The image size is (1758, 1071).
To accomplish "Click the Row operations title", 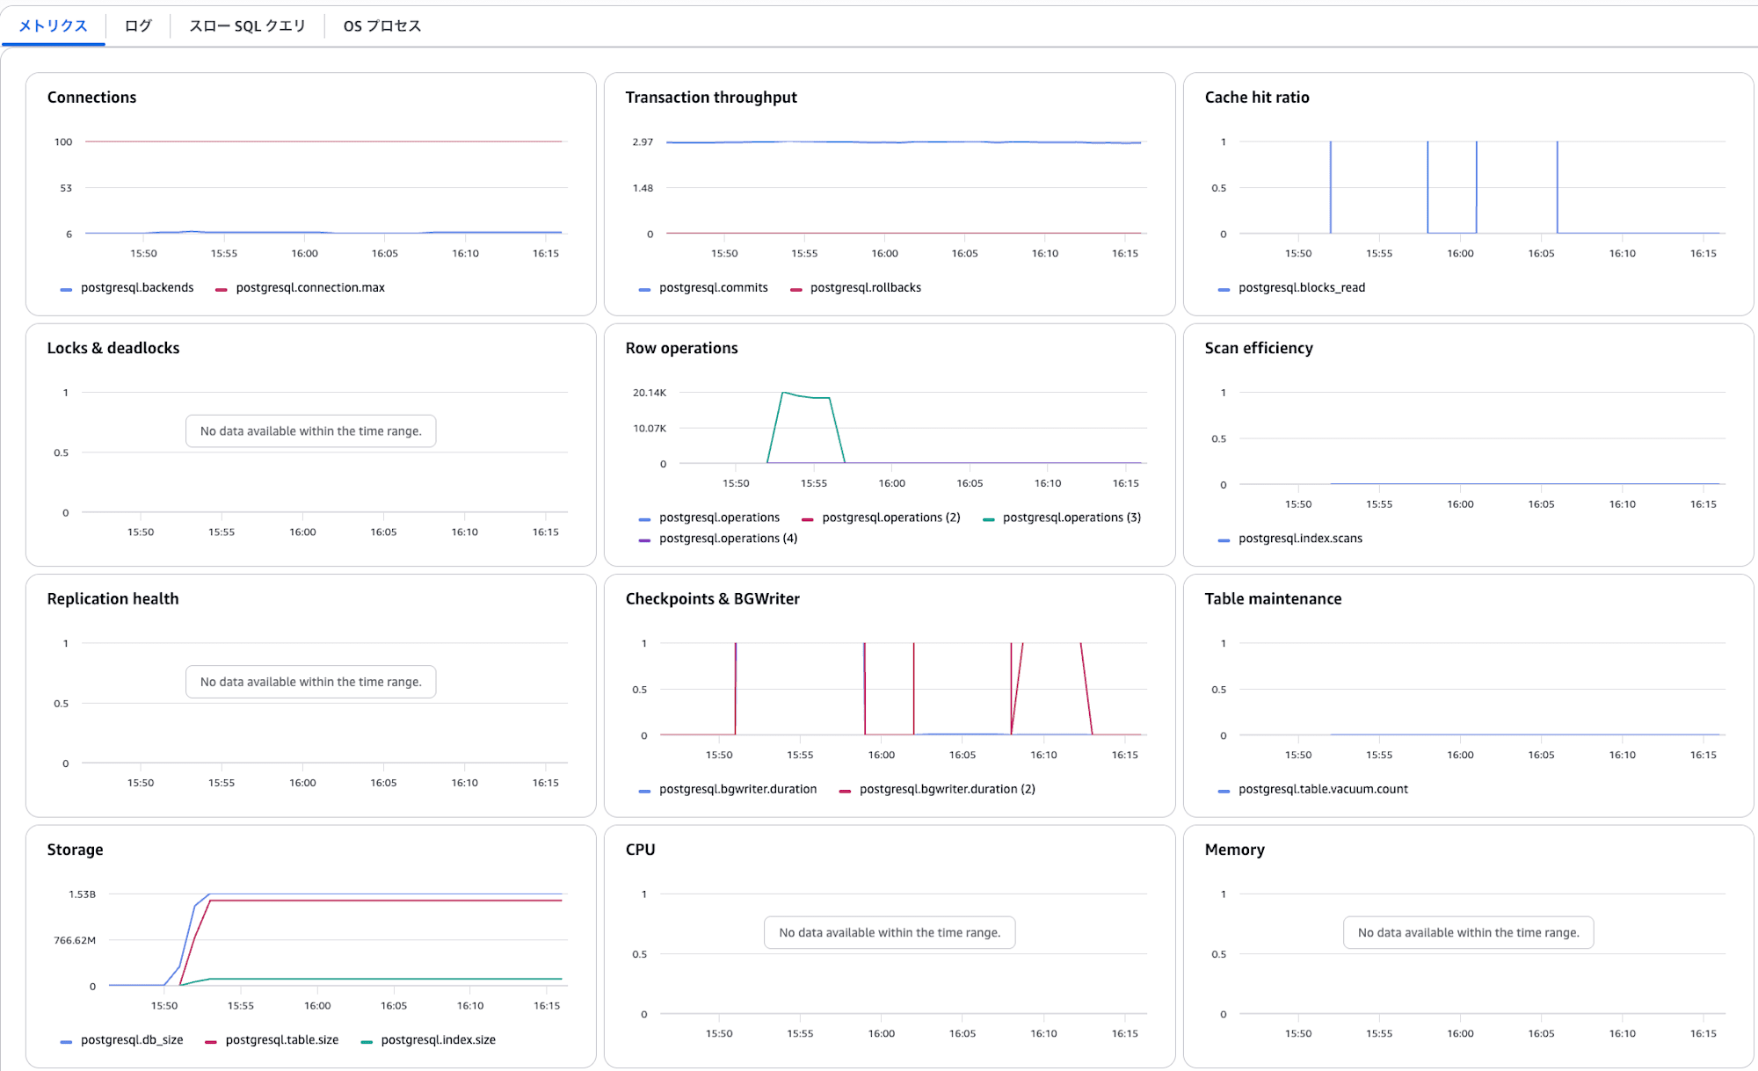I will [x=682, y=348].
